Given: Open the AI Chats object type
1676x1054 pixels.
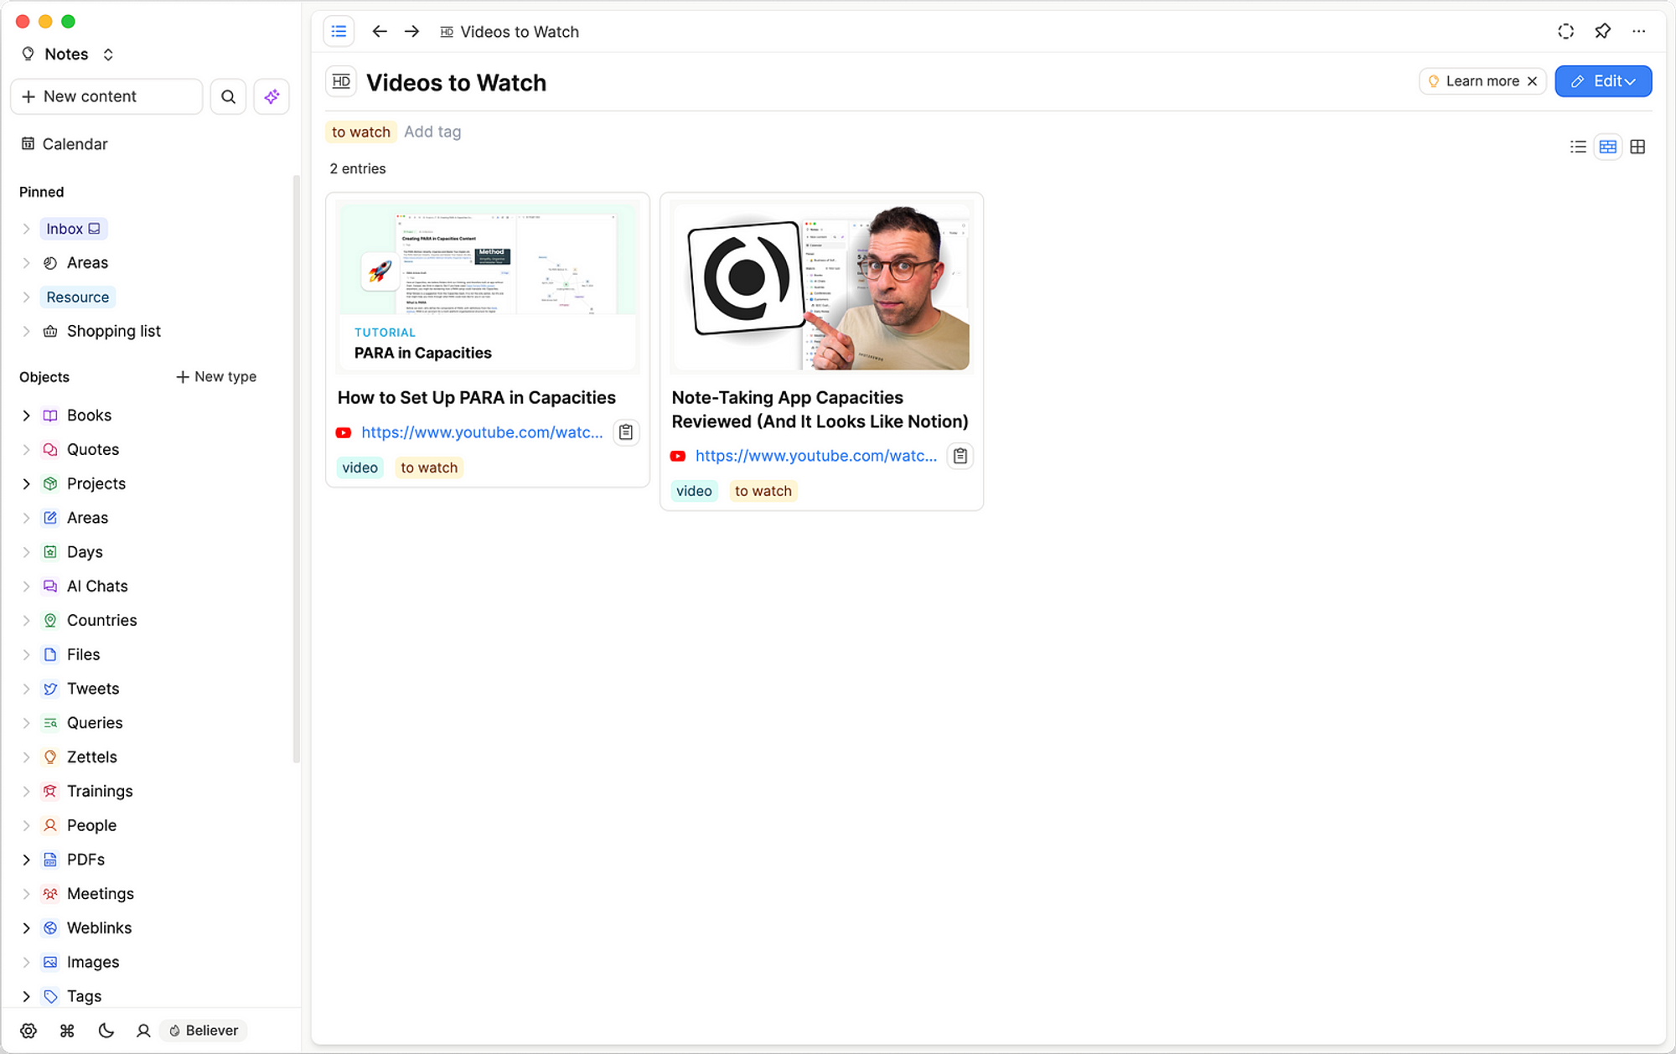Looking at the screenshot, I should pyautogui.click(x=97, y=586).
